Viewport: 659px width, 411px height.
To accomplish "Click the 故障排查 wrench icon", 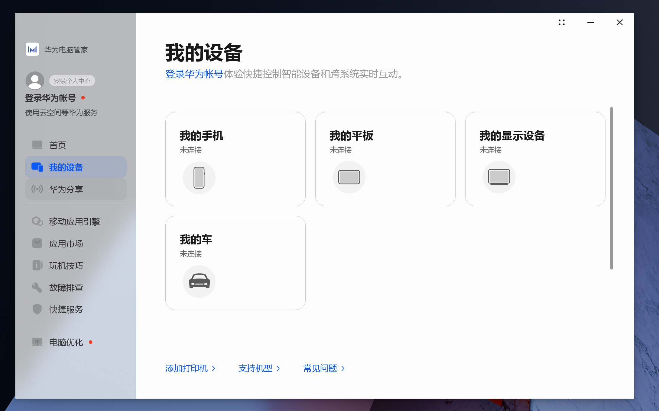I will point(37,287).
